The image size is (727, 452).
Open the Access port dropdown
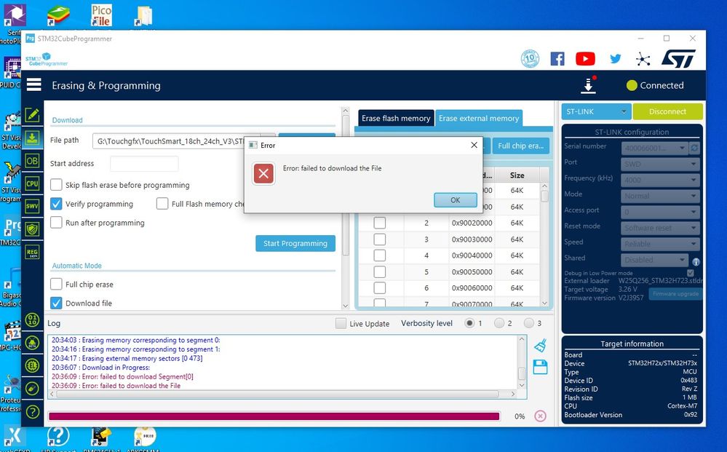pos(660,212)
